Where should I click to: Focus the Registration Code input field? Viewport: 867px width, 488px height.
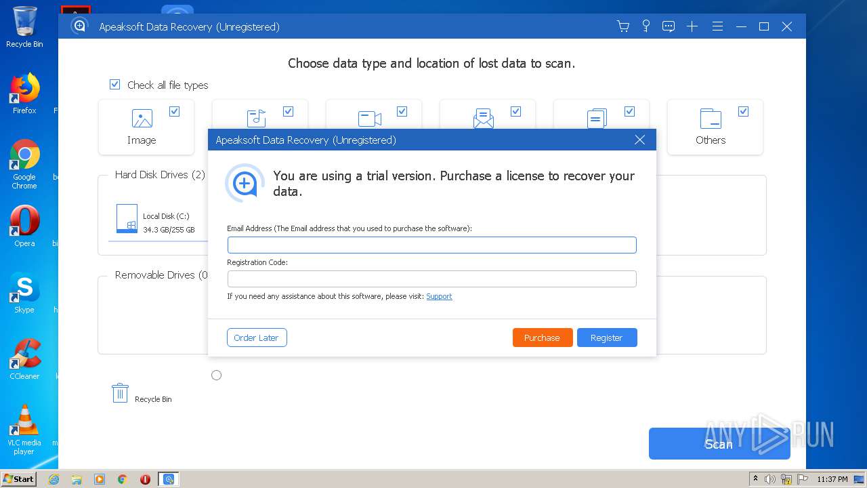pos(432,279)
